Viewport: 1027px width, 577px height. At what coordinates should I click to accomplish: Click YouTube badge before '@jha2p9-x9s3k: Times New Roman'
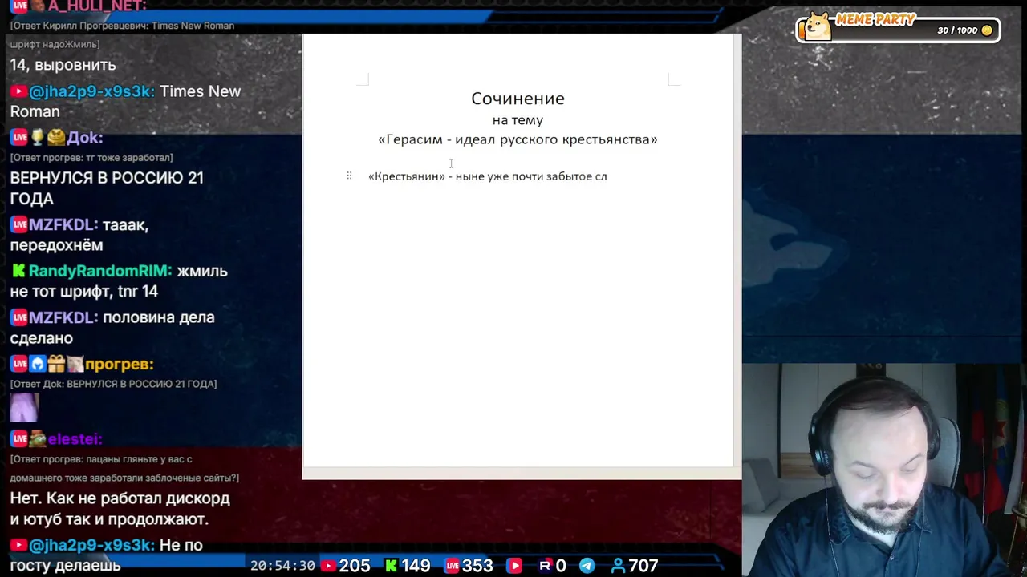click(x=18, y=91)
